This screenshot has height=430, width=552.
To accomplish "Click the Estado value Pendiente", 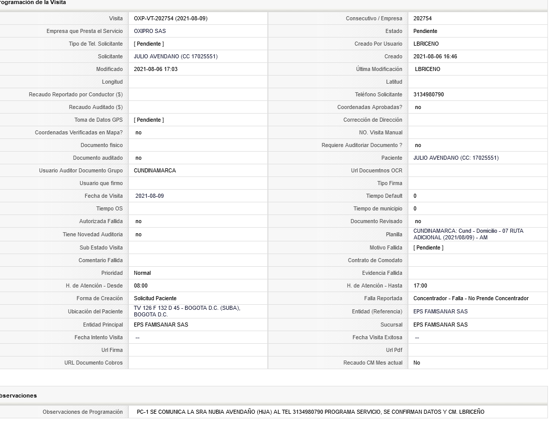I will point(425,31).
